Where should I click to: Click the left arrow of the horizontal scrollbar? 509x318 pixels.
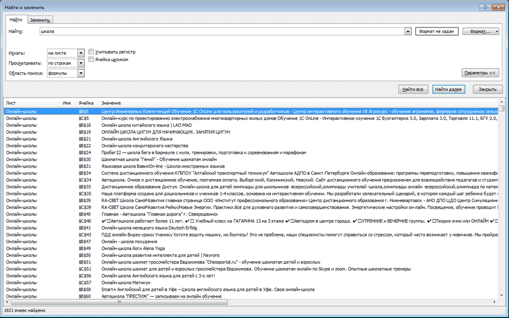point(7,302)
